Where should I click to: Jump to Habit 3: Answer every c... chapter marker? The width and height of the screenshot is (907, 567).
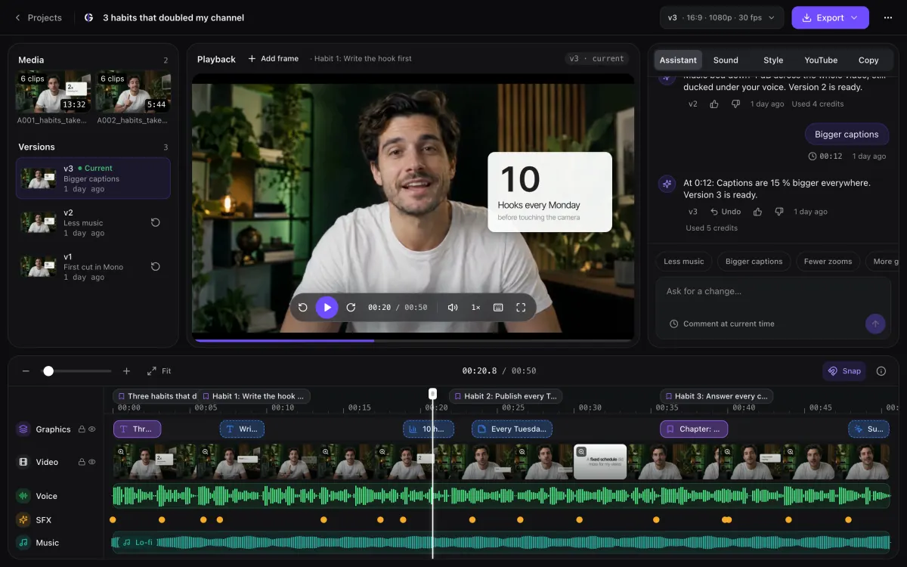pos(717,396)
